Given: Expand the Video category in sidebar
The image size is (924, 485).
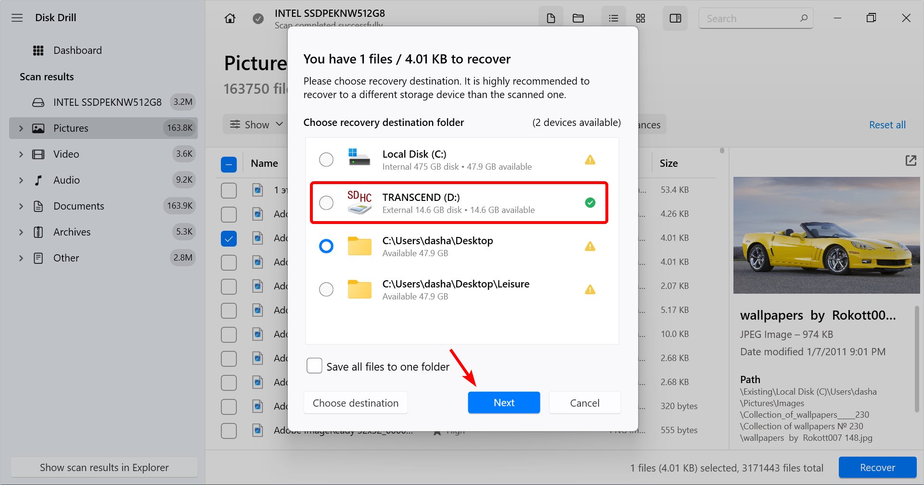Looking at the screenshot, I should pos(21,154).
